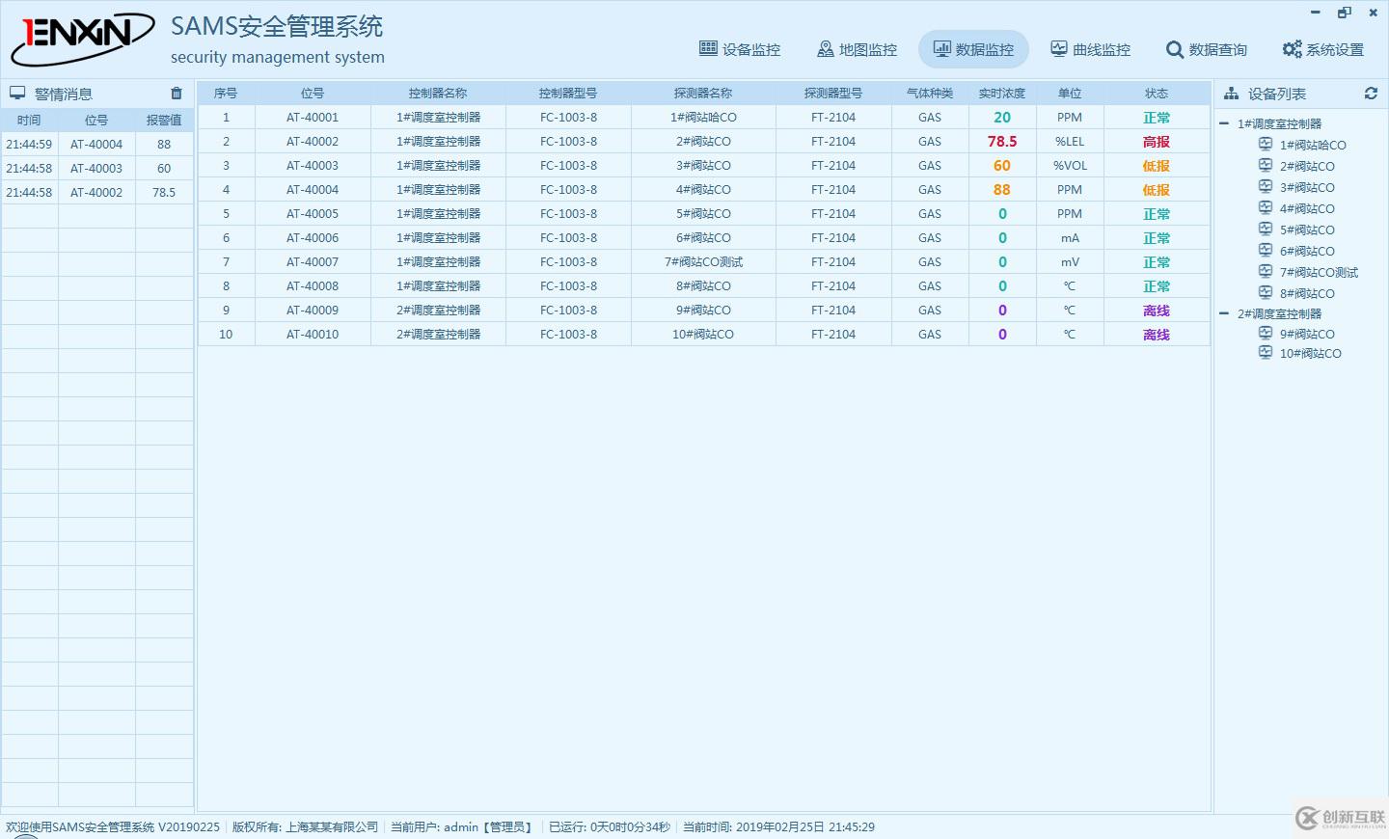Screen dimensions: 1389x839
Task: Click device icon for 8#阀站CO in tree
Action: click(1266, 293)
